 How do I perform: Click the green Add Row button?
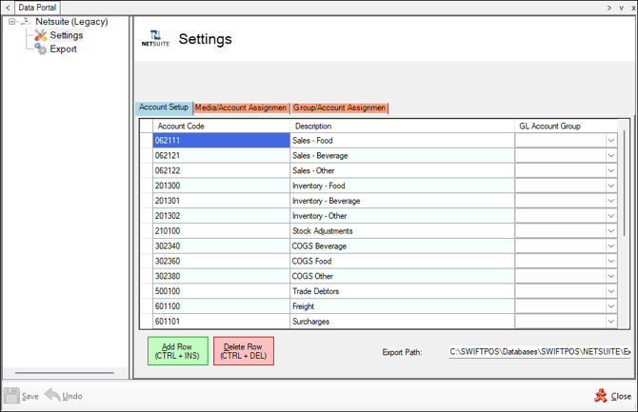(178, 351)
